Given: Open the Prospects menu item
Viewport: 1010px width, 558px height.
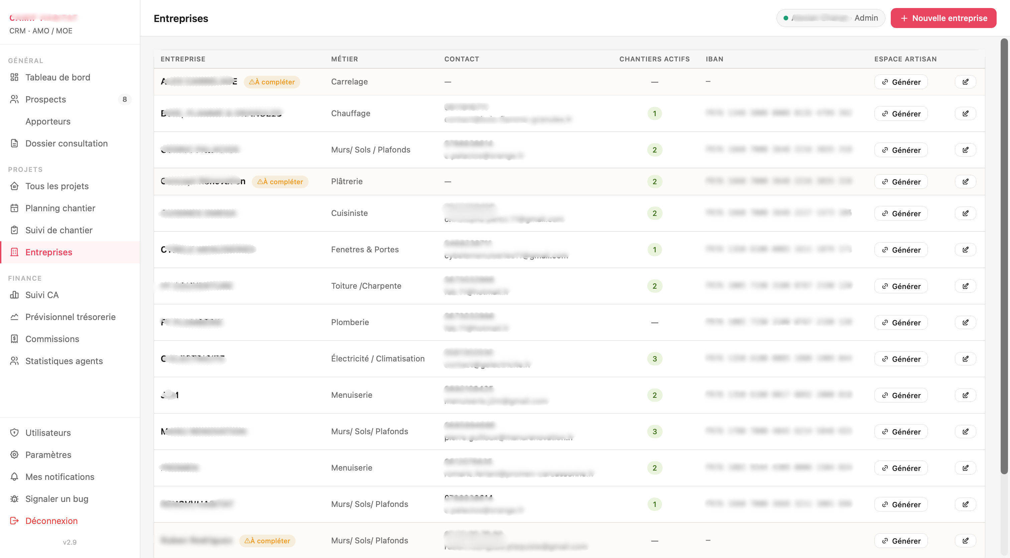Looking at the screenshot, I should click(x=70, y=99).
